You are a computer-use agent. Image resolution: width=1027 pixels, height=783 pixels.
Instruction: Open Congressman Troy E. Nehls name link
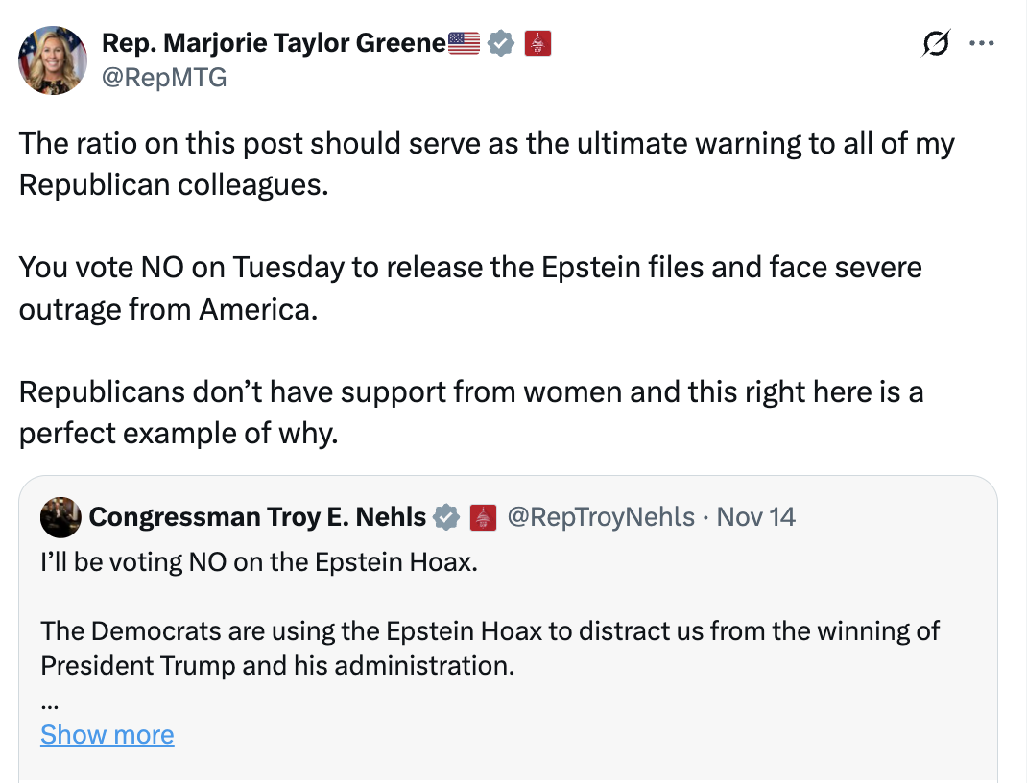pyautogui.click(x=257, y=517)
